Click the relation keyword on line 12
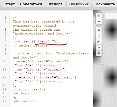117x107 pixels. pos(25,77)
